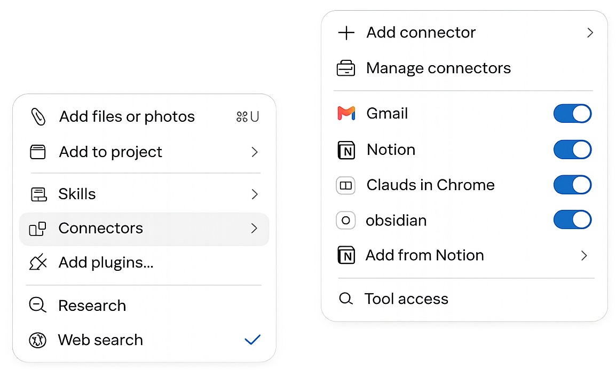Viewport: 616px width, 376px height.
Task: Click the Web search globe icon
Action: click(38, 340)
